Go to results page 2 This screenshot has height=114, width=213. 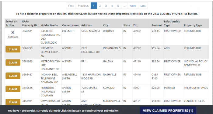(x=100, y=6)
